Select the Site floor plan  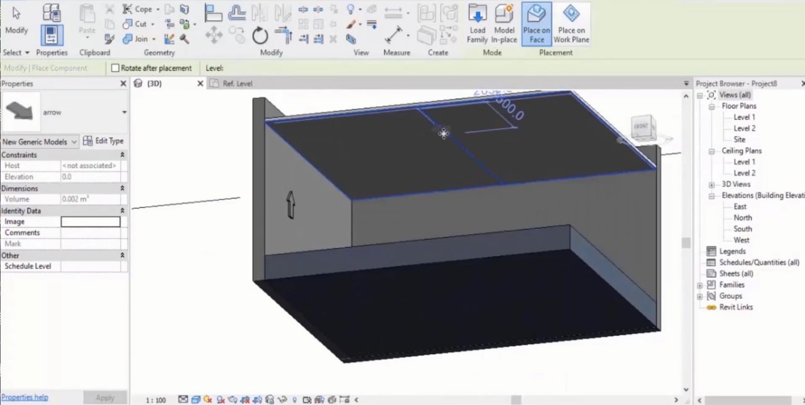coord(740,140)
